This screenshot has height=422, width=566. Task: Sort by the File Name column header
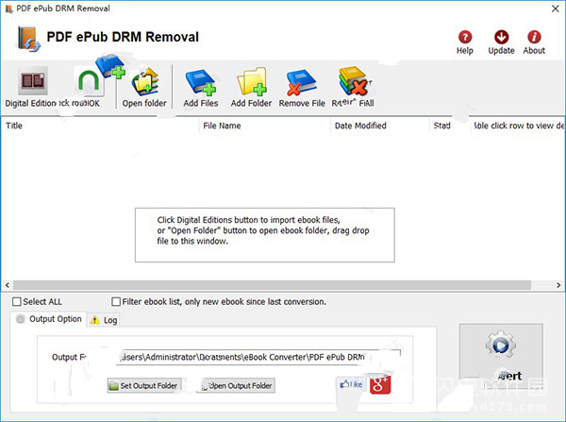click(x=264, y=126)
